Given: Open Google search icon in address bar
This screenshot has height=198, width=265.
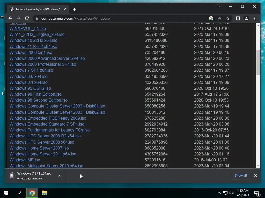Looking at the screenshot, I should click(211, 18).
